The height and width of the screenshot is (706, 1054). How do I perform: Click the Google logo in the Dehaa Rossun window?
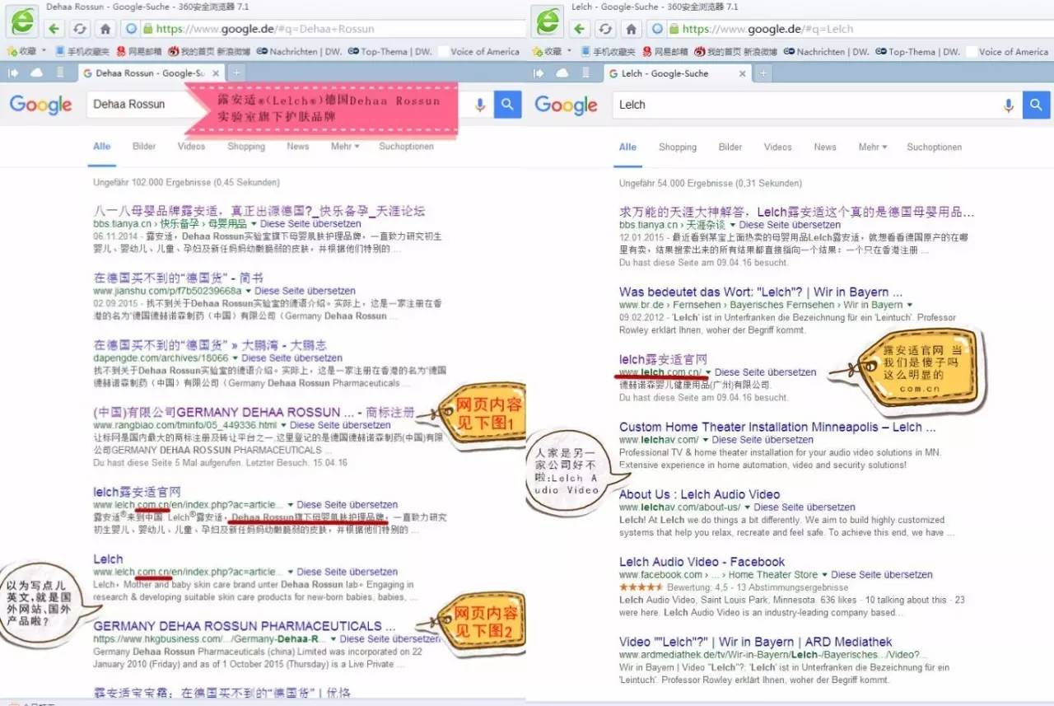point(41,105)
